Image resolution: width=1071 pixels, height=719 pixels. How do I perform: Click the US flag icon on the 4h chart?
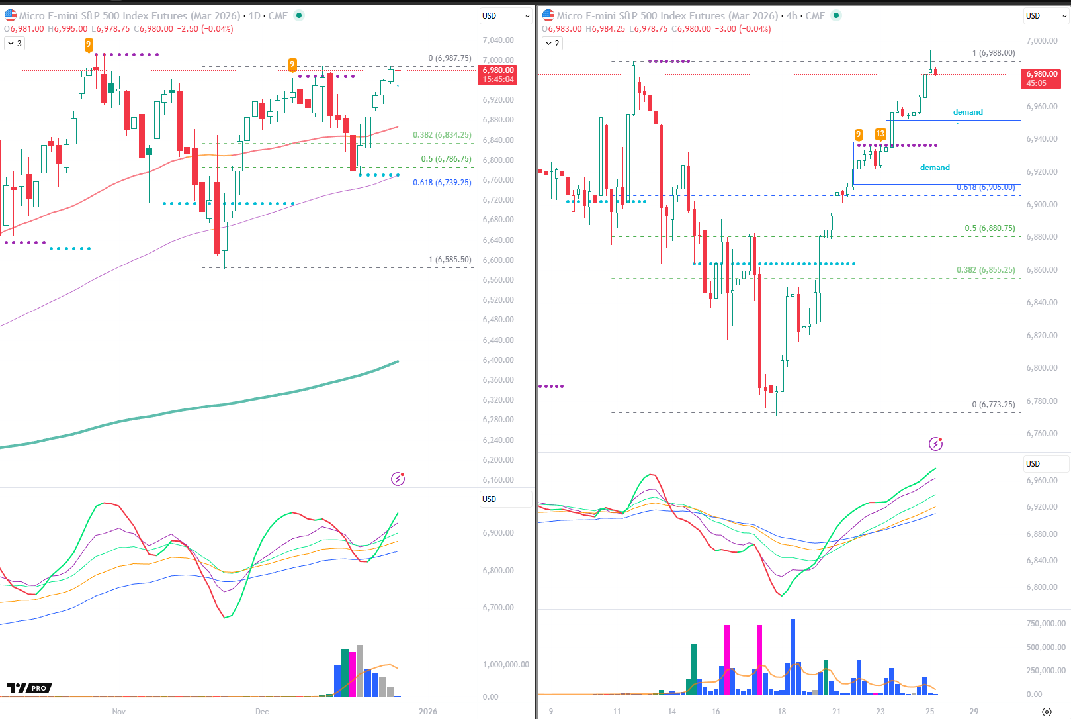coord(548,15)
